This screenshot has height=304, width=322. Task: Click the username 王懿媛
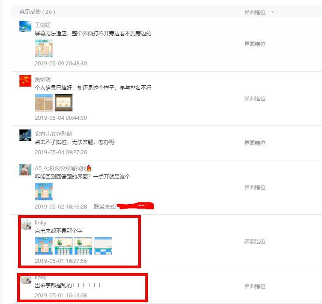pyautogui.click(x=43, y=25)
